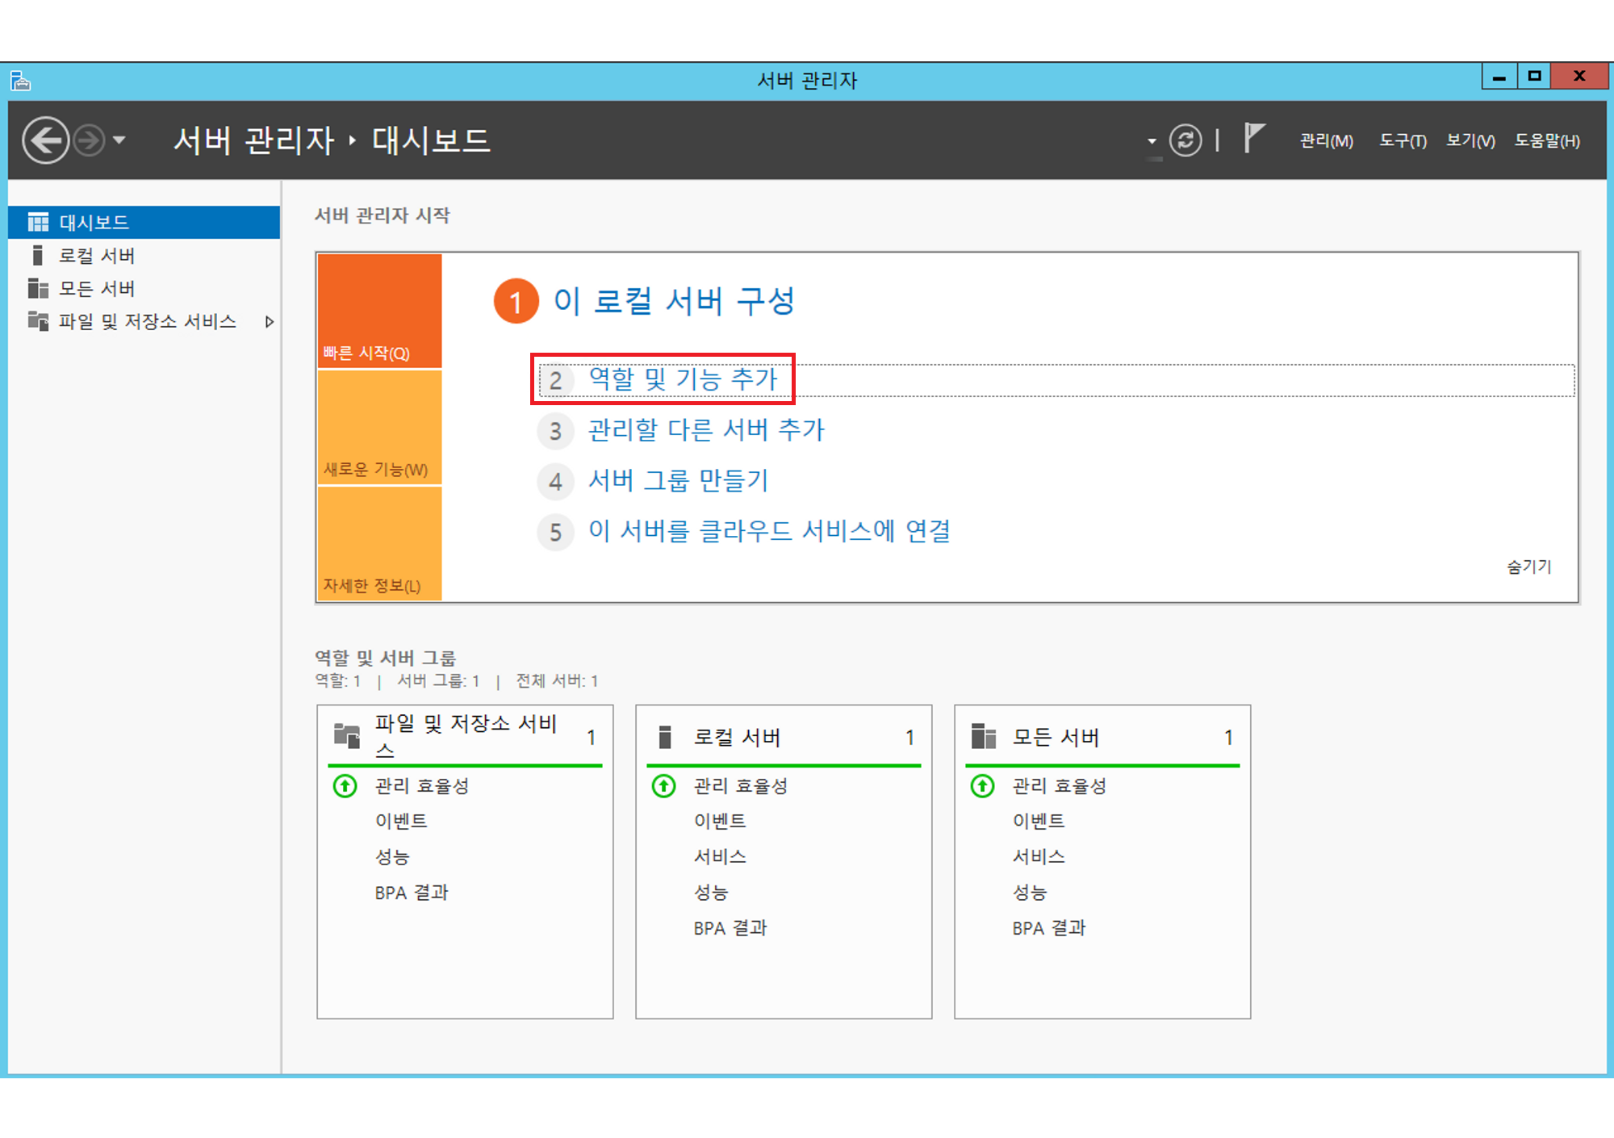Select 로컬 서버 in left sidebar
The width and height of the screenshot is (1614, 1138).
[x=97, y=256]
